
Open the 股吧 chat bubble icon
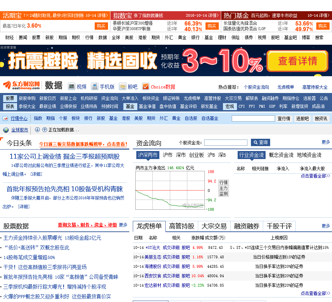[x=123, y=86]
